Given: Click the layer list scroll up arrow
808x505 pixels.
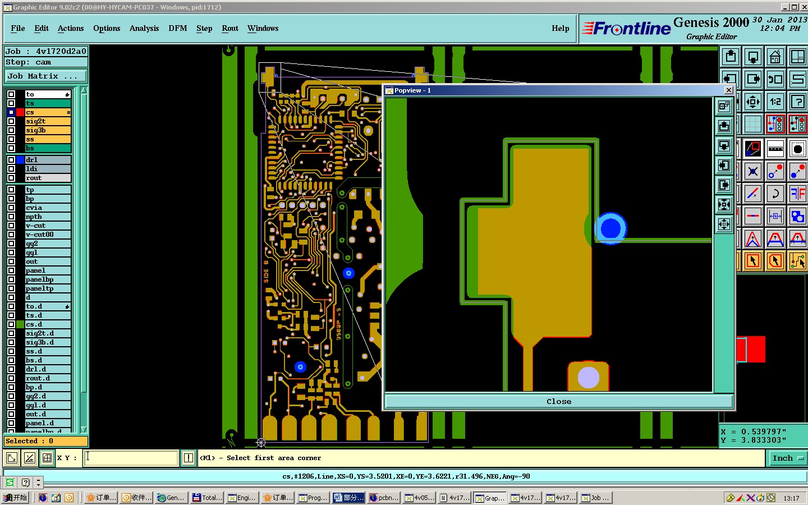Looking at the screenshot, I should pyautogui.click(x=84, y=90).
